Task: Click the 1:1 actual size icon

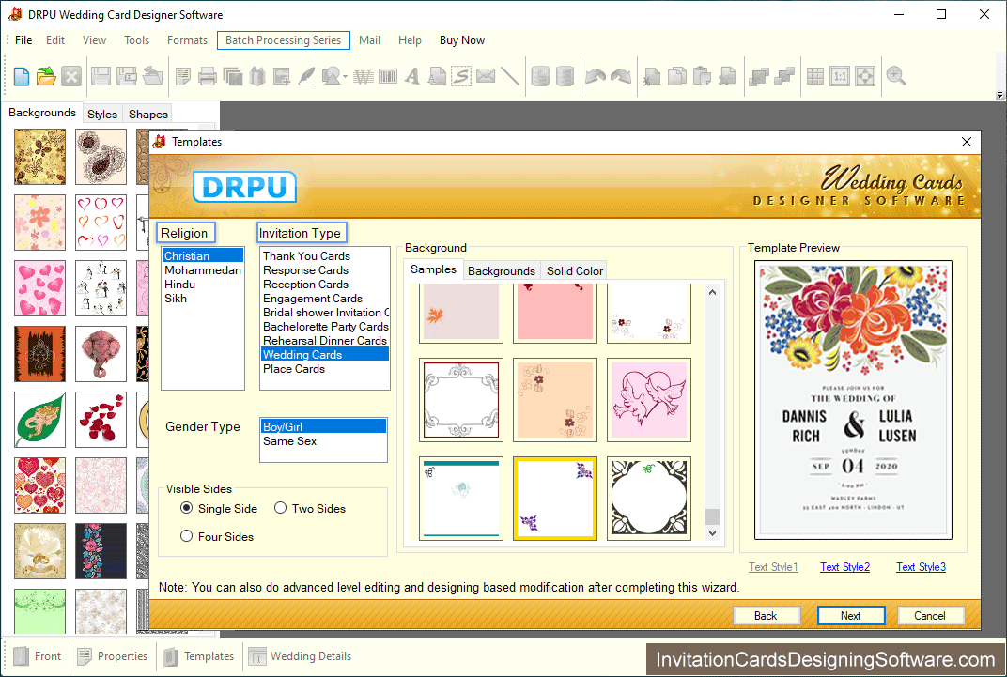Action: pos(840,76)
